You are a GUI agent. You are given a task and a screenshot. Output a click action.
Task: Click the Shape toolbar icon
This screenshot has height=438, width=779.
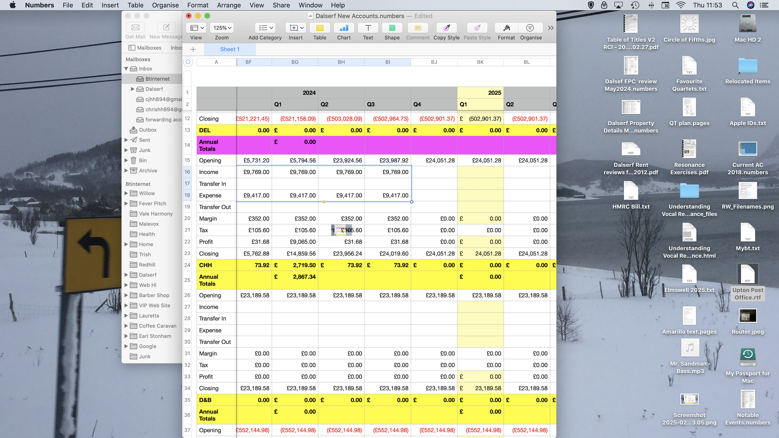tap(392, 28)
